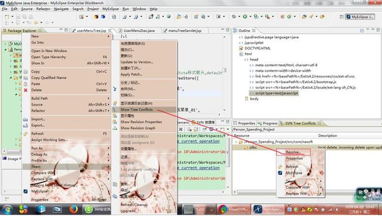Choose Refresh/Cleanup in Team submenu

tap(144, 205)
